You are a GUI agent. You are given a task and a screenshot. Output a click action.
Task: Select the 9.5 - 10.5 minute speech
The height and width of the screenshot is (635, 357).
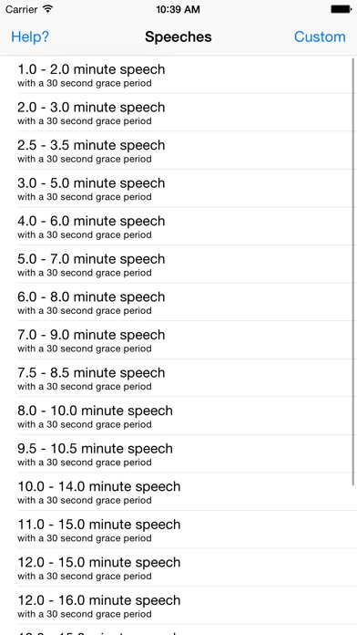(x=178, y=454)
